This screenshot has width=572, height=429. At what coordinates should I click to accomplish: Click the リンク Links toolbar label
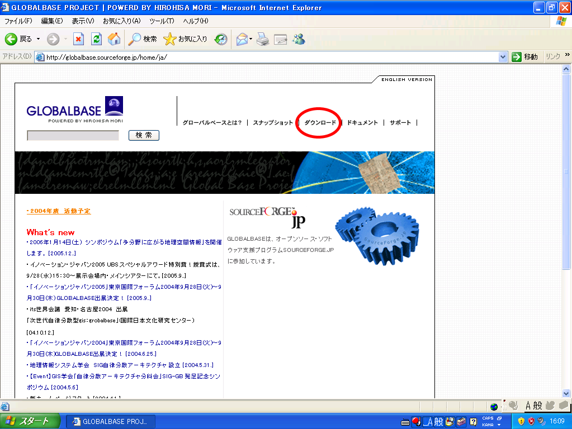(x=552, y=56)
